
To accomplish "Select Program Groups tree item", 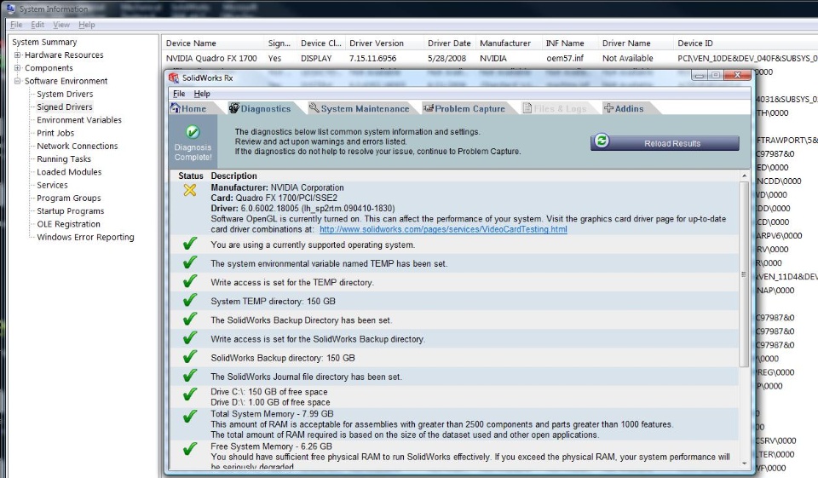I will pos(69,199).
